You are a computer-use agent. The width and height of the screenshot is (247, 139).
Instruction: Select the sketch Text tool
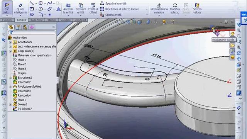58,9
